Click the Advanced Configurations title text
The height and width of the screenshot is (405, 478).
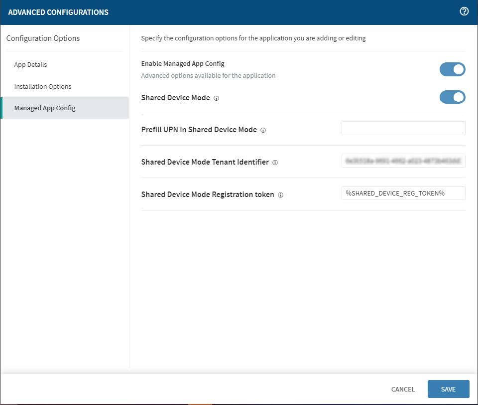click(x=58, y=12)
